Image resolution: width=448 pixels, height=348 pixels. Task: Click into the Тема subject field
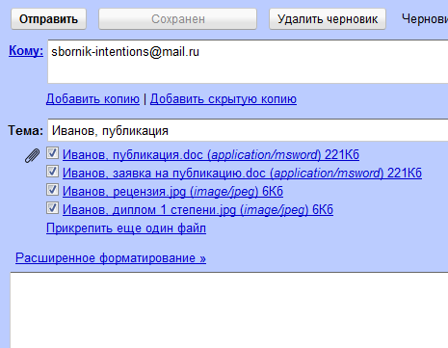[x=248, y=130]
